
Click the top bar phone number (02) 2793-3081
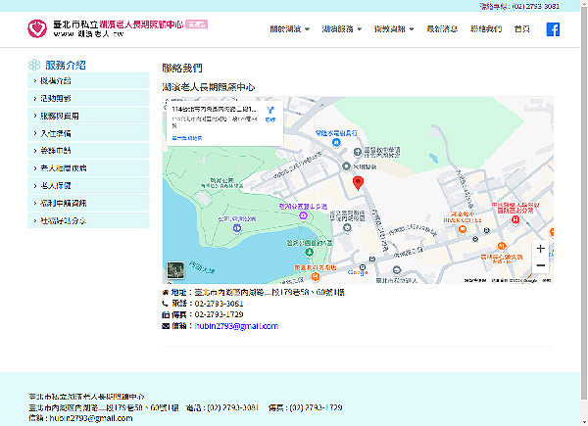535,6
